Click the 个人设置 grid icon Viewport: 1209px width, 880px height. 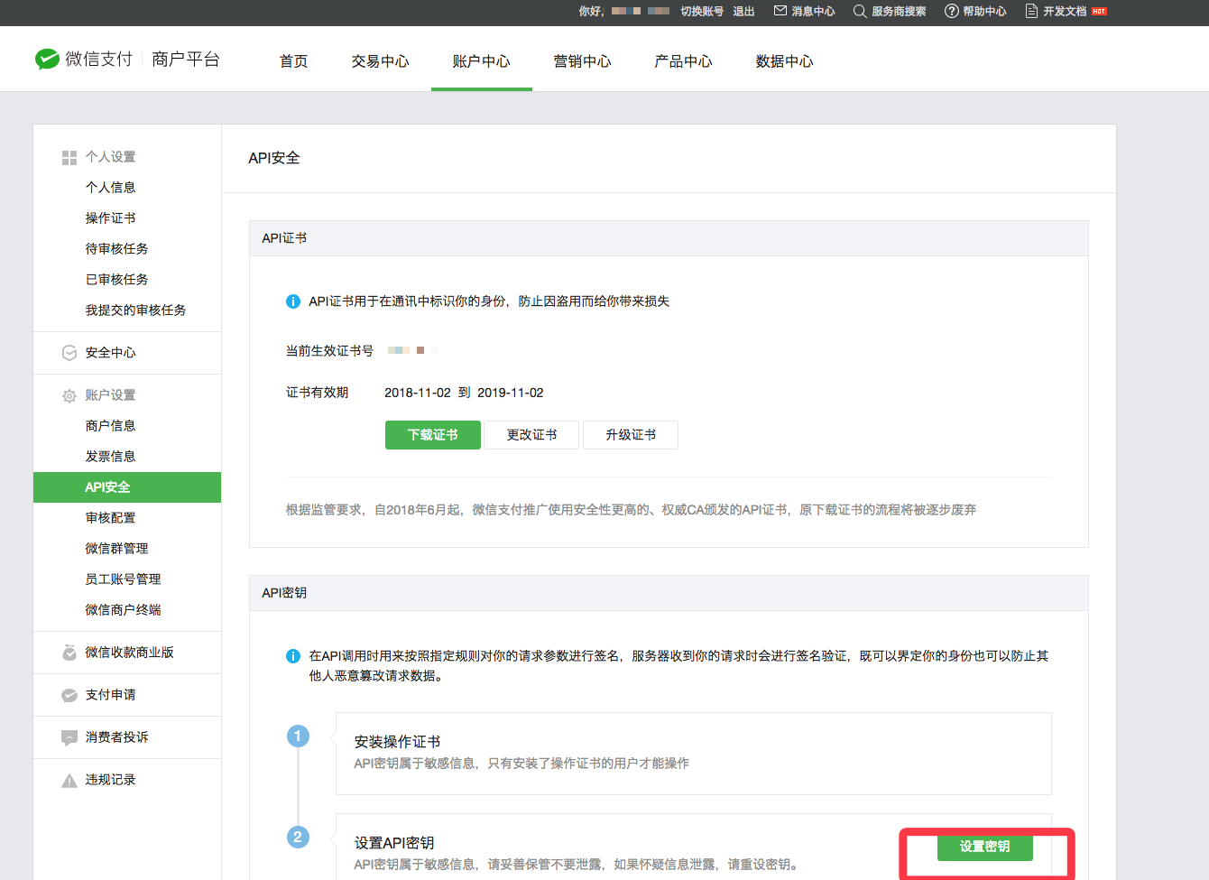click(69, 157)
